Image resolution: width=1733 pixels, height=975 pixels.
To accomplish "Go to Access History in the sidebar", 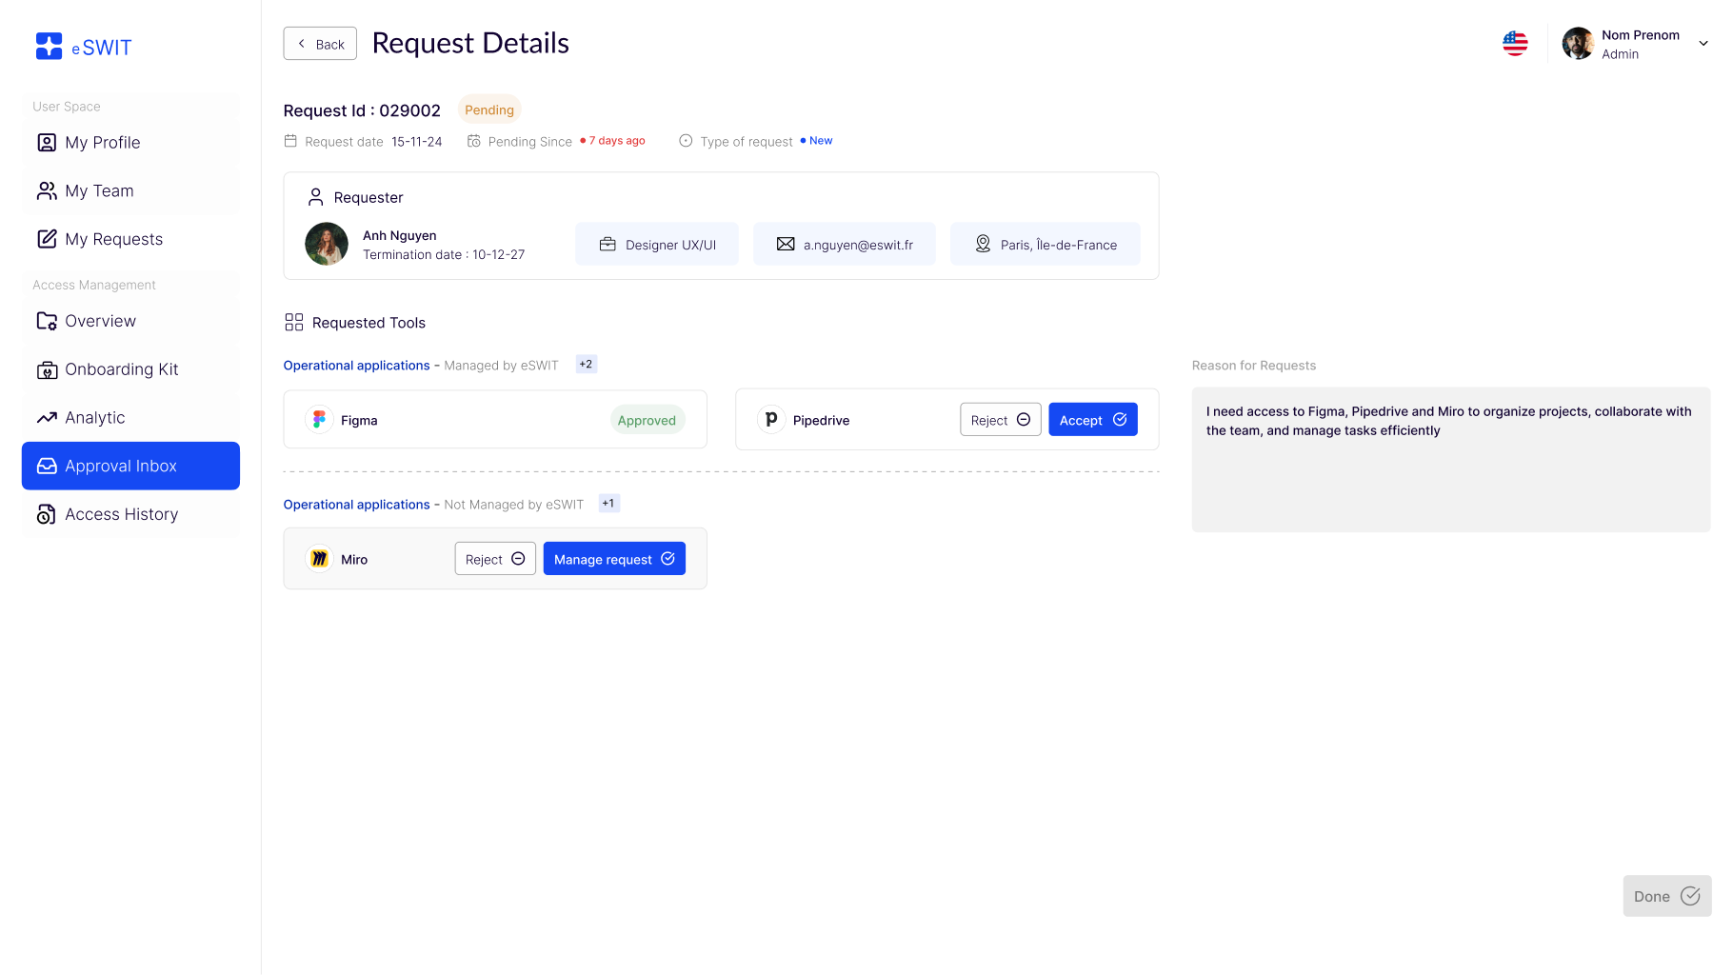I will click(x=121, y=514).
